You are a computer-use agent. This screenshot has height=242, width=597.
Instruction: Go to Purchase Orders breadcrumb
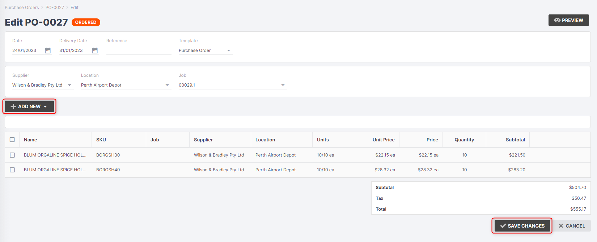22,8
